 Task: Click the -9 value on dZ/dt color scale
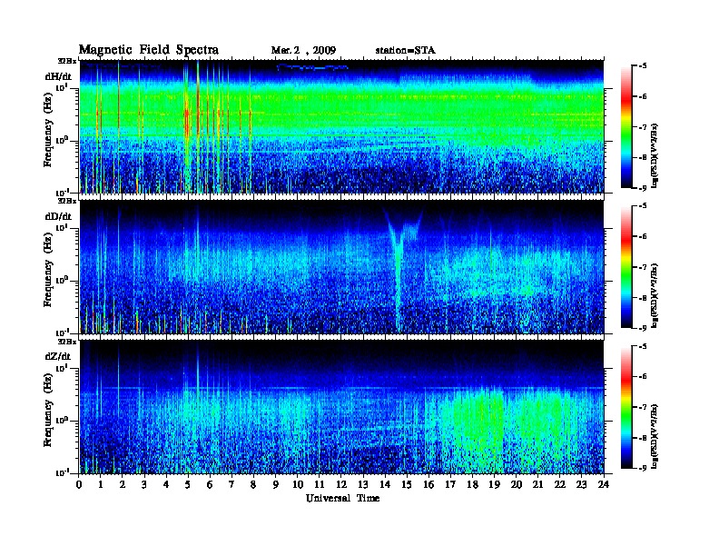coord(643,468)
